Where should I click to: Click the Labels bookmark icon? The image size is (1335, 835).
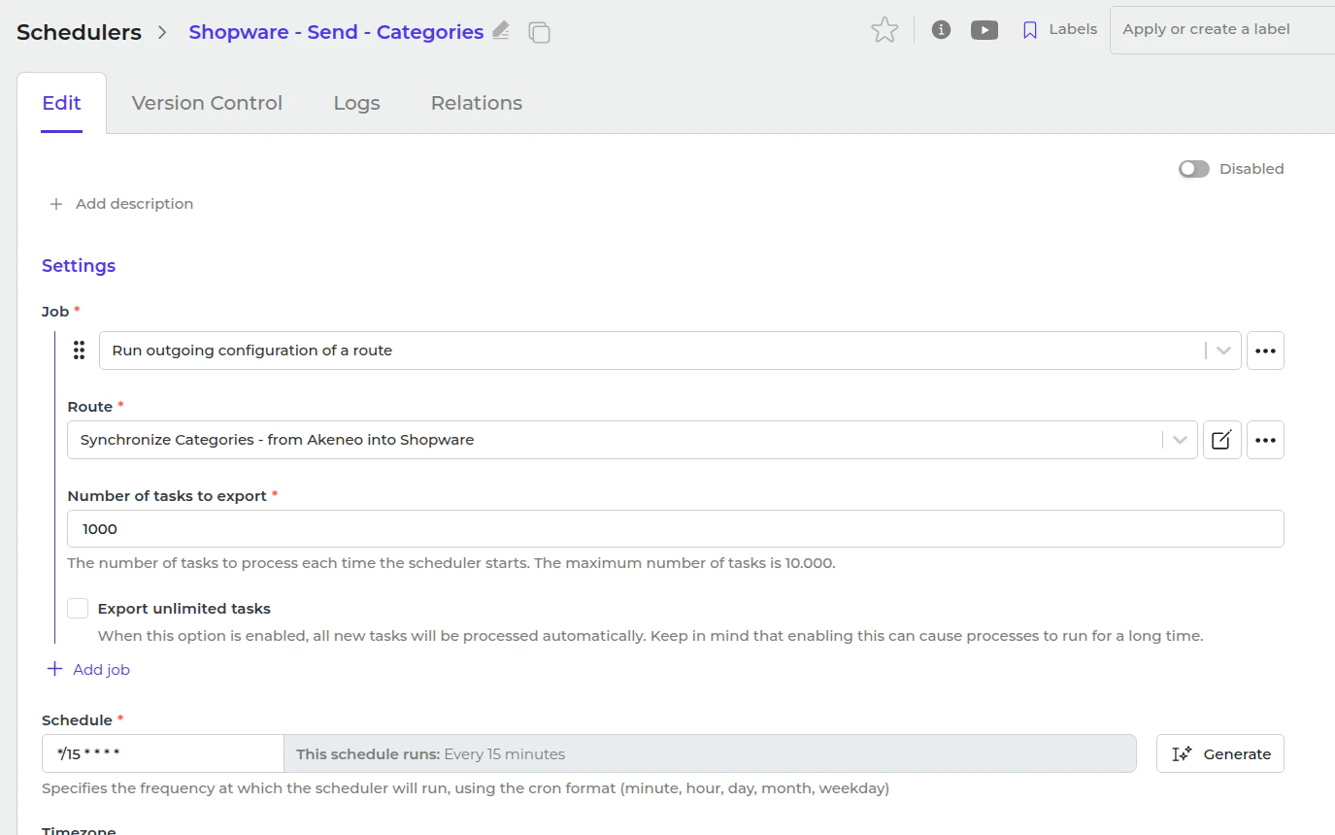(1030, 30)
